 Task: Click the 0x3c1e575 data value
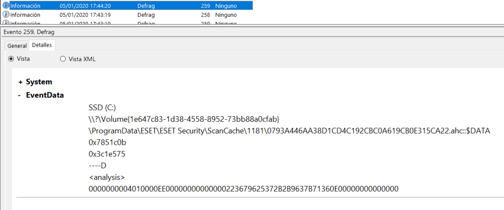click(106, 154)
